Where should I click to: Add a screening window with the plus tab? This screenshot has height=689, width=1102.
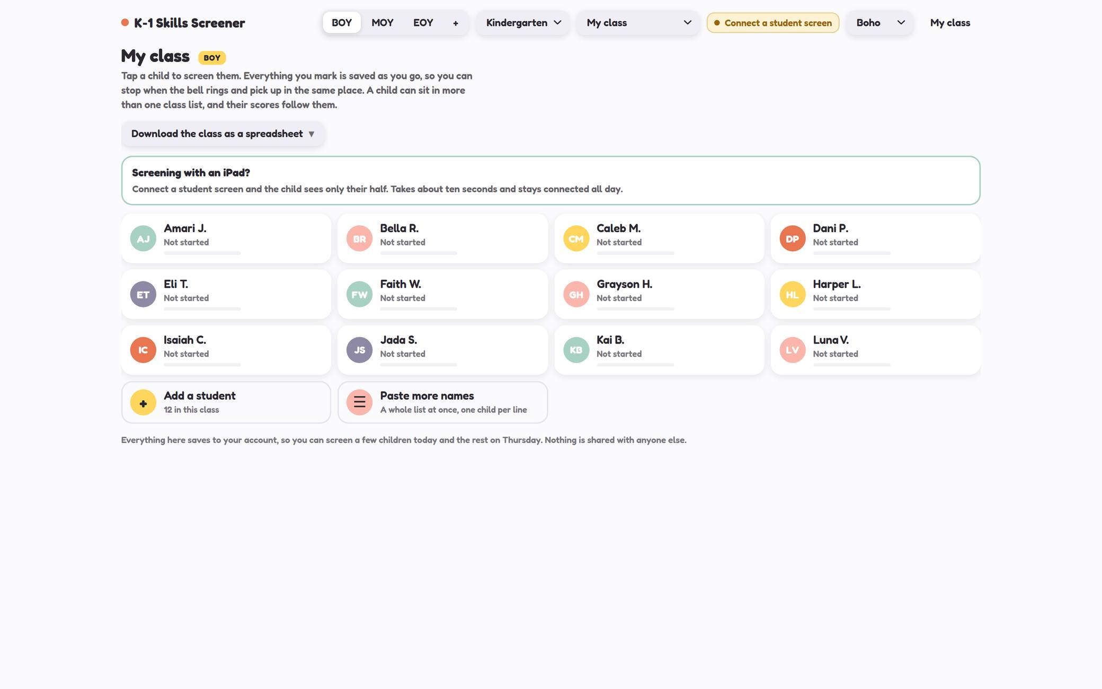point(456,23)
